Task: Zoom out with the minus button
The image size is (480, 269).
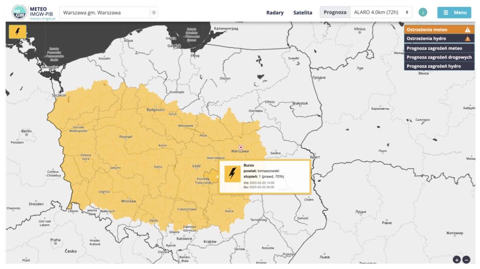Action: (x=466, y=260)
